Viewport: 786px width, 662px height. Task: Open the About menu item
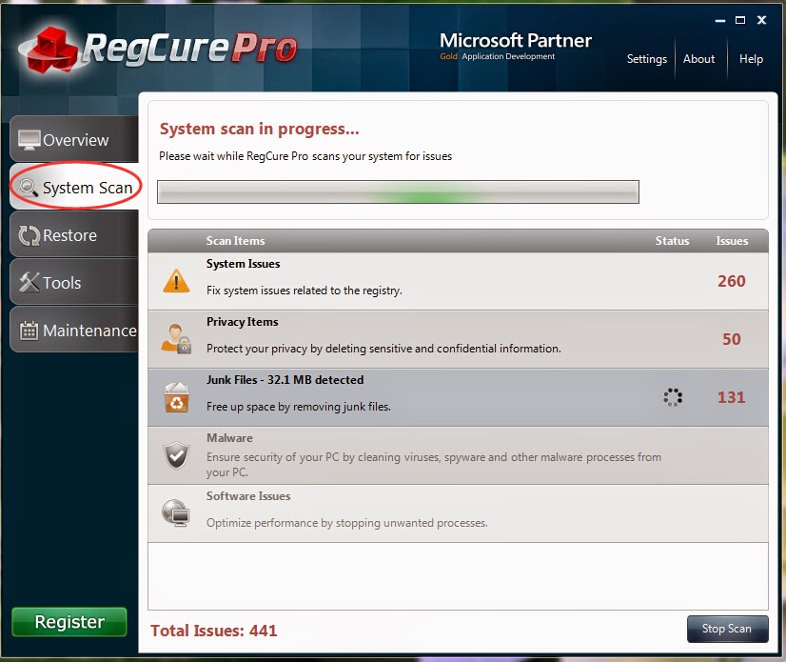698,59
